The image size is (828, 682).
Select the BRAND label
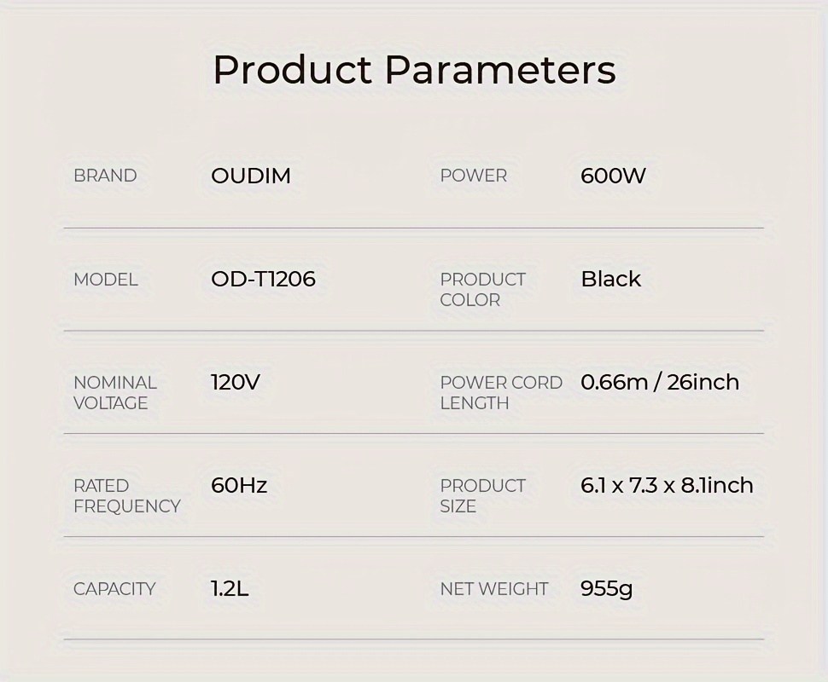pos(105,176)
